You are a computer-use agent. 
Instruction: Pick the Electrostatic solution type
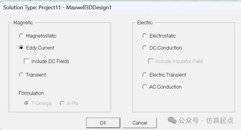click(x=144, y=36)
